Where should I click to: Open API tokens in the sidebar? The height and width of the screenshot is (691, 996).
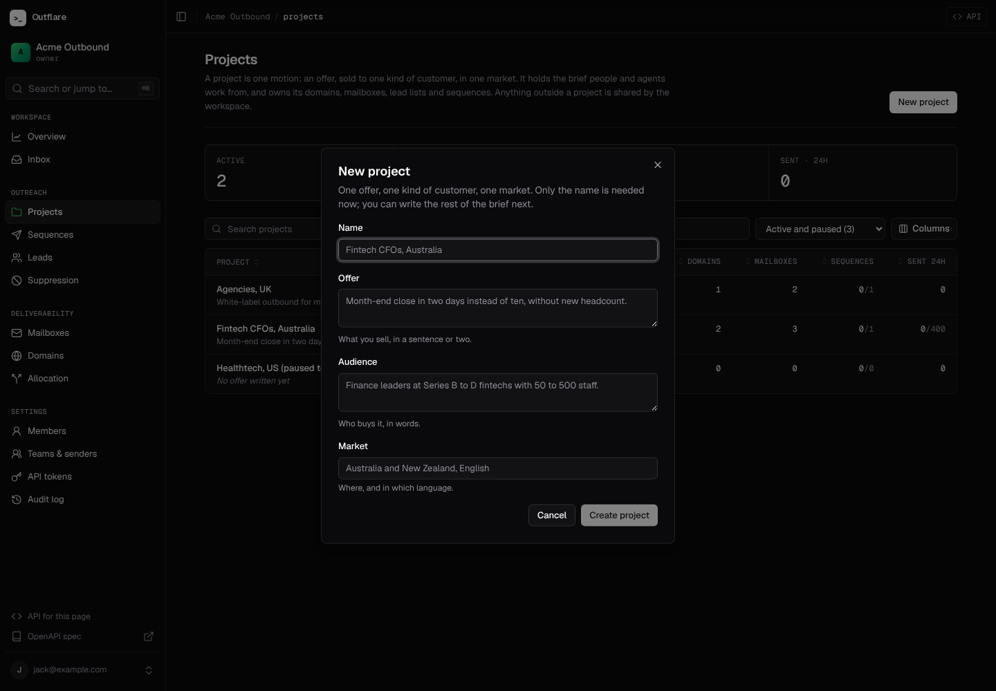pyautogui.click(x=83, y=477)
